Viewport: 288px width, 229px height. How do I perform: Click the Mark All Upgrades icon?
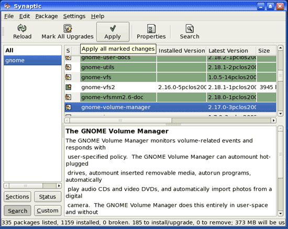coord(68,28)
